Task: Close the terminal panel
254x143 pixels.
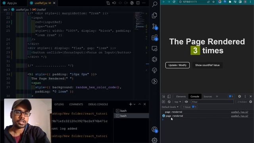Action: 144,104
